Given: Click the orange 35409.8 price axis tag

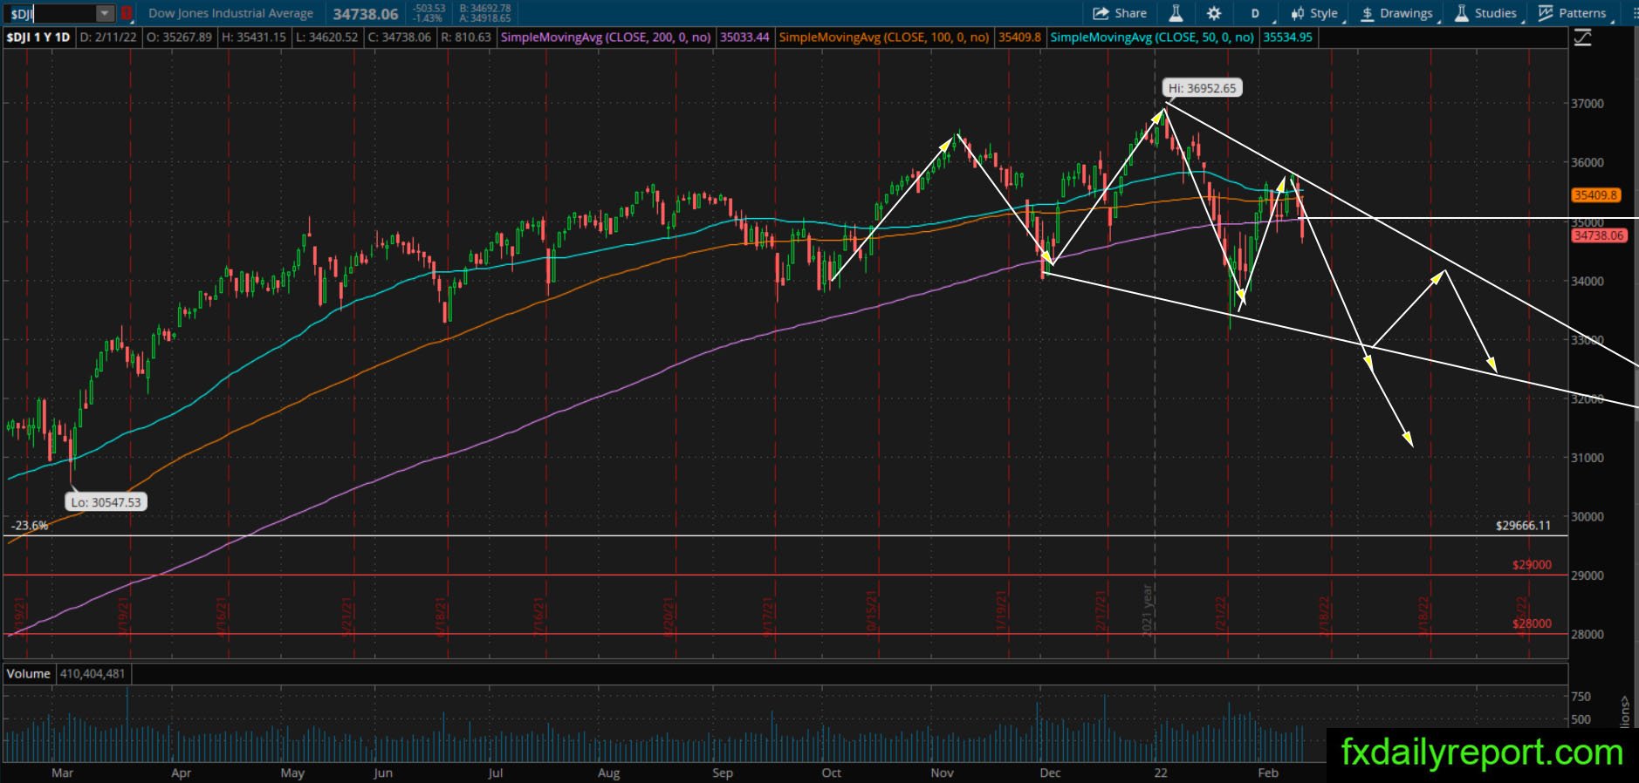Looking at the screenshot, I should coord(1595,195).
